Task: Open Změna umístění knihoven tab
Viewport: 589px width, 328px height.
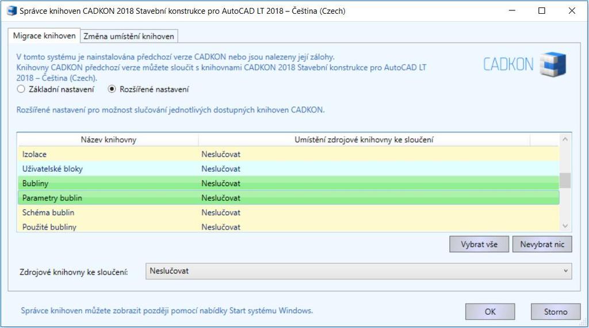Action: click(129, 36)
